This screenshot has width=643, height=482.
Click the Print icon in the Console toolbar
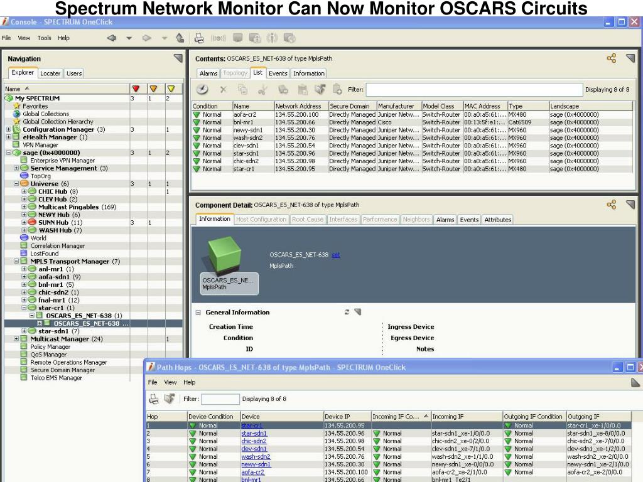coord(199,38)
